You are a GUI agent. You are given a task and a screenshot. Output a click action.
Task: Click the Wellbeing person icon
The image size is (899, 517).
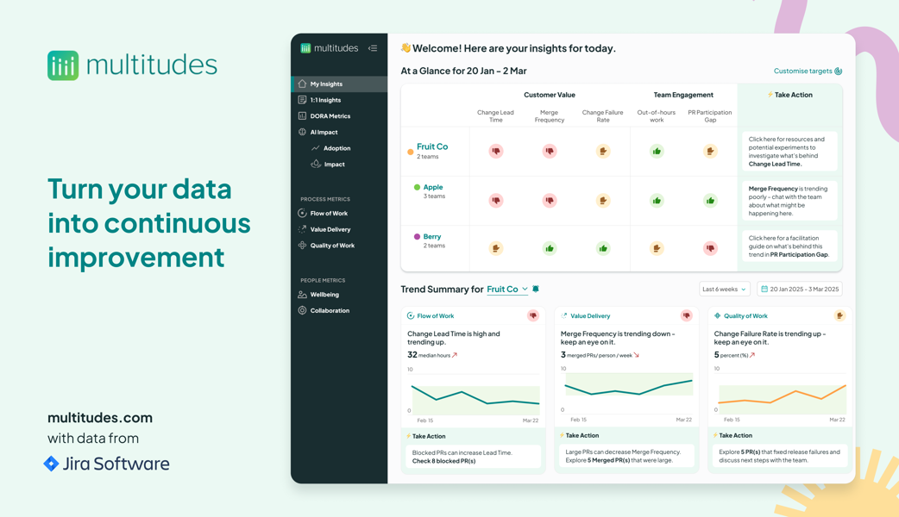tap(302, 295)
